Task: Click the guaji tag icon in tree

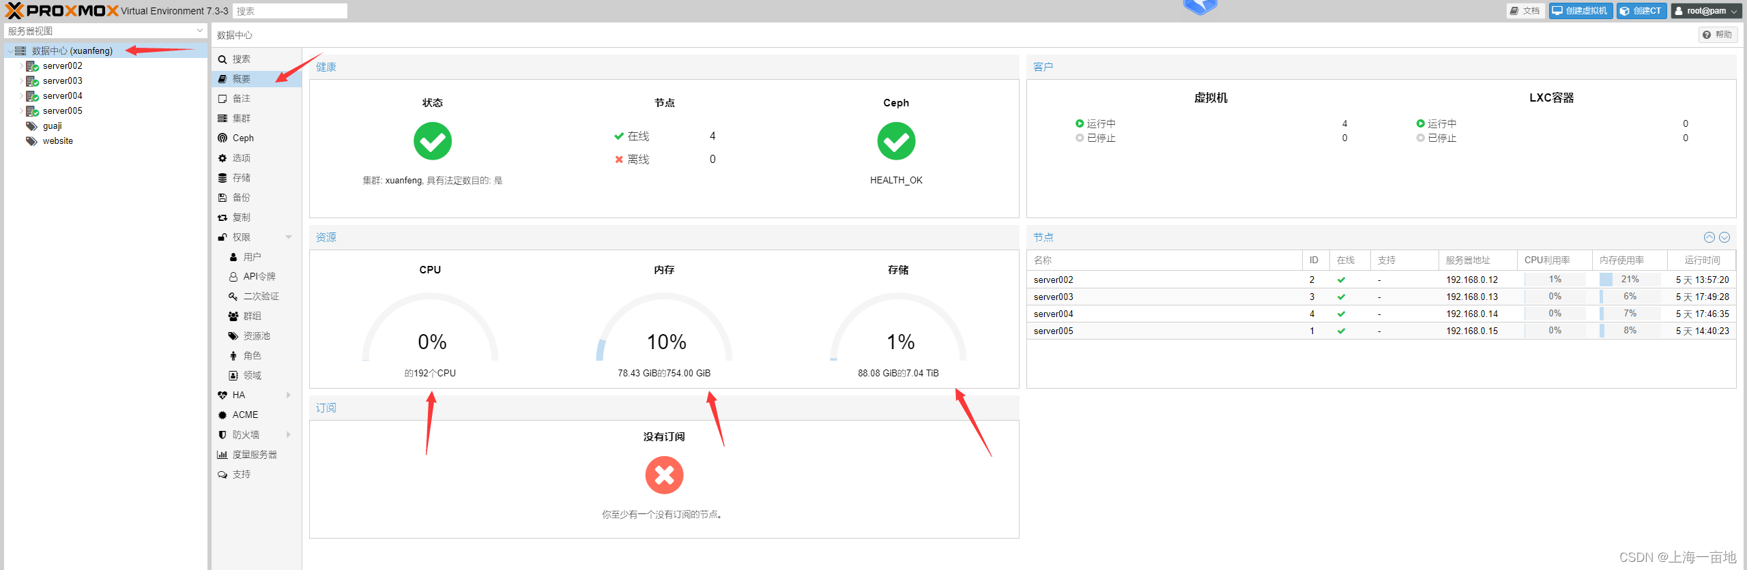Action: (31, 126)
